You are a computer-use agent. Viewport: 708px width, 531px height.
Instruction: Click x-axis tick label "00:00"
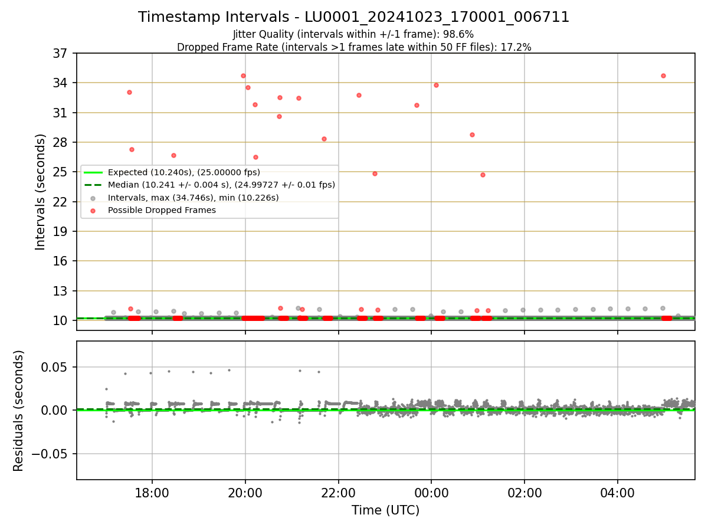(431, 492)
